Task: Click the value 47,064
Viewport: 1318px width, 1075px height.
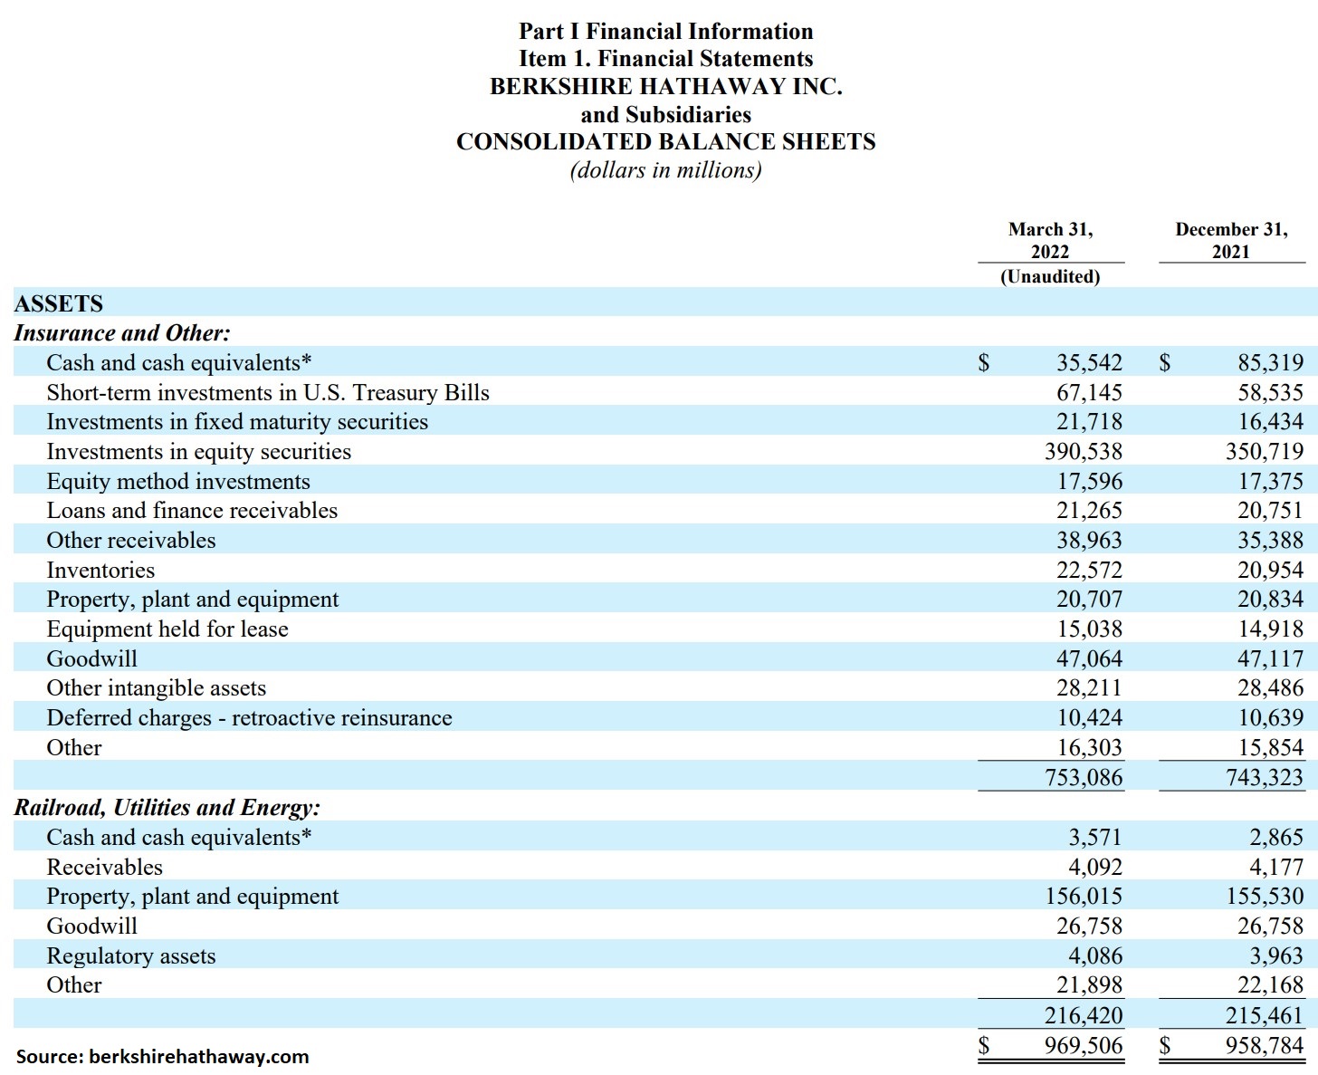Action: tap(1089, 659)
